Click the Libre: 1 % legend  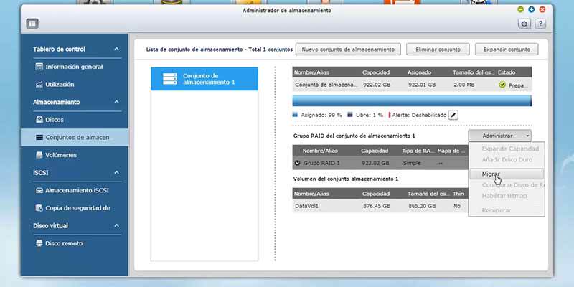point(365,115)
